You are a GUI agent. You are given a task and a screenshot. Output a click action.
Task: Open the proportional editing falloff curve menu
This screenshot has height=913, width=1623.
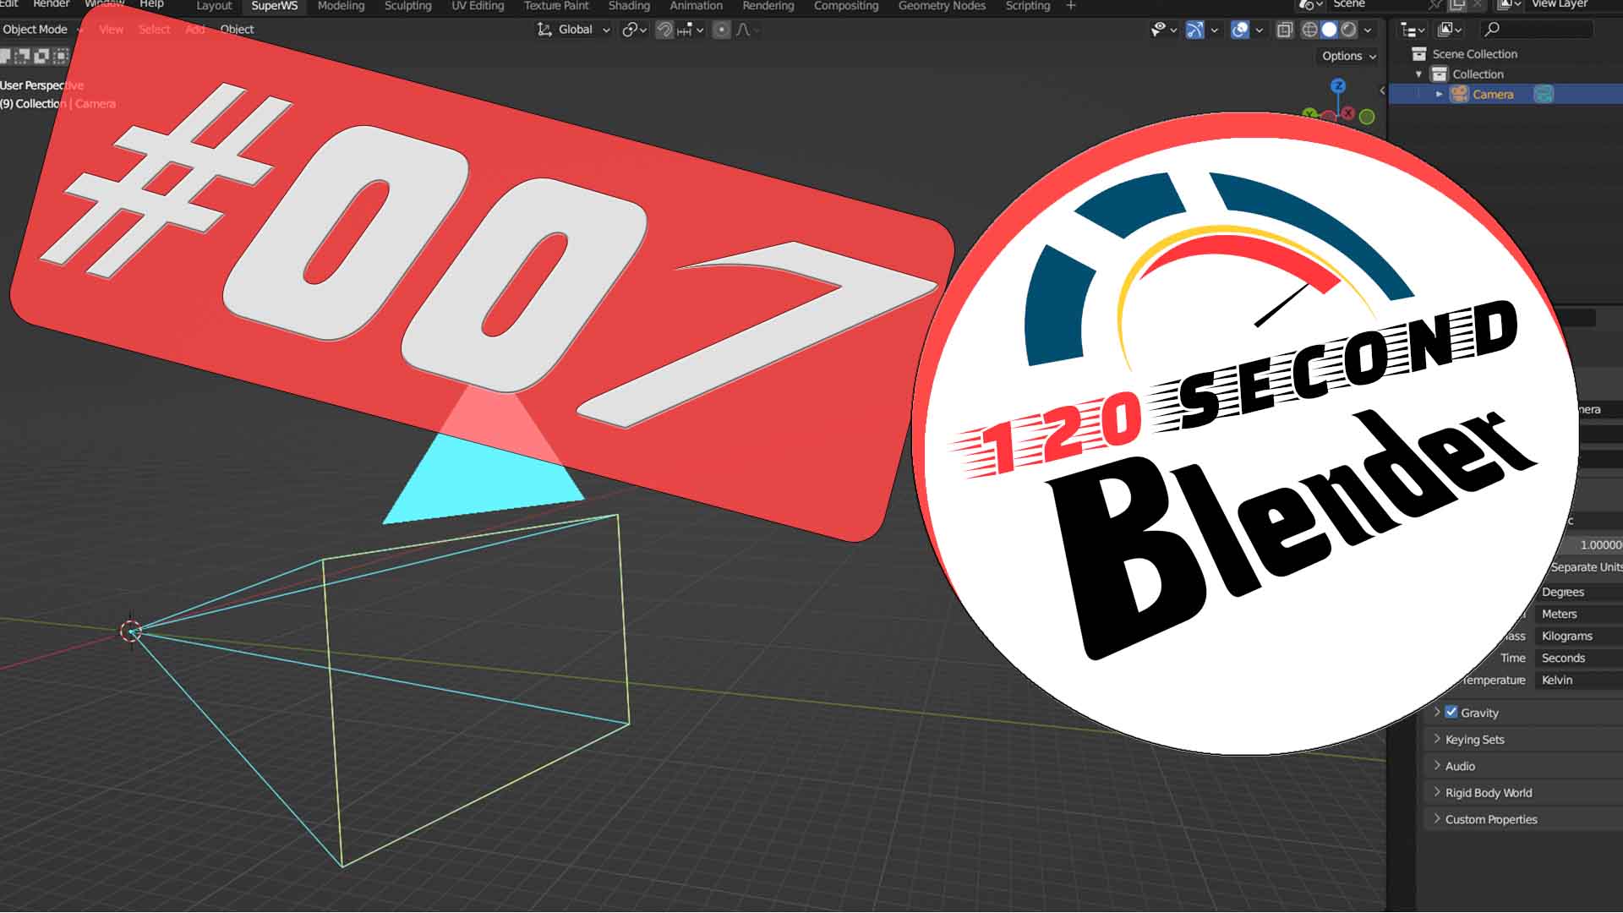(747, 30)
